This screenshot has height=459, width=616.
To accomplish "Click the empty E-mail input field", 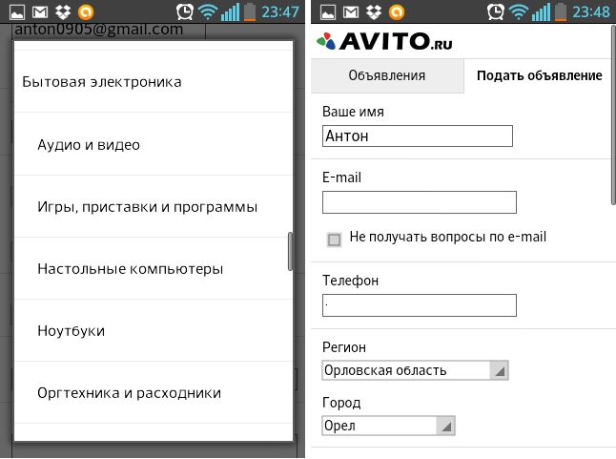I will (420, 202).
